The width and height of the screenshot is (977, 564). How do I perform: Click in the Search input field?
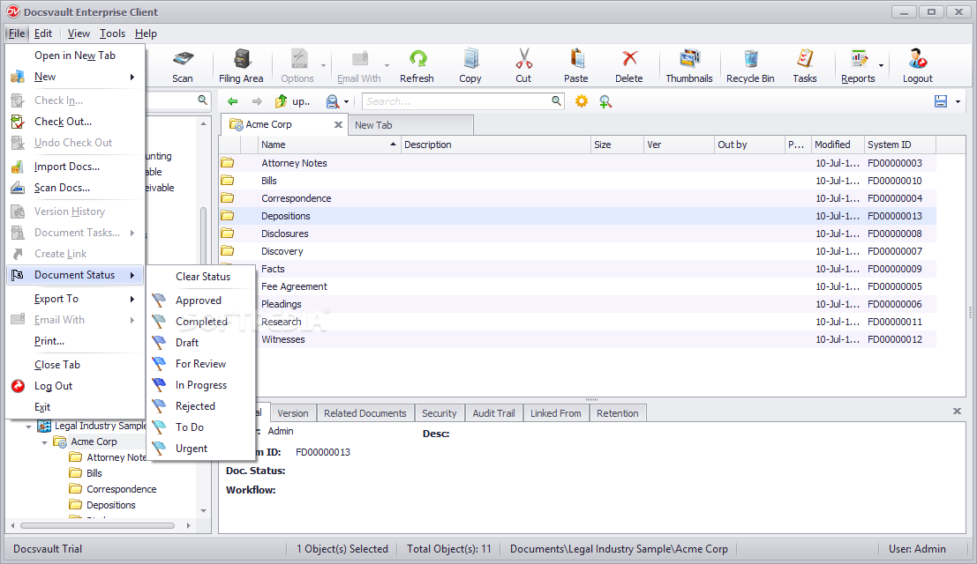pos(457,101)
